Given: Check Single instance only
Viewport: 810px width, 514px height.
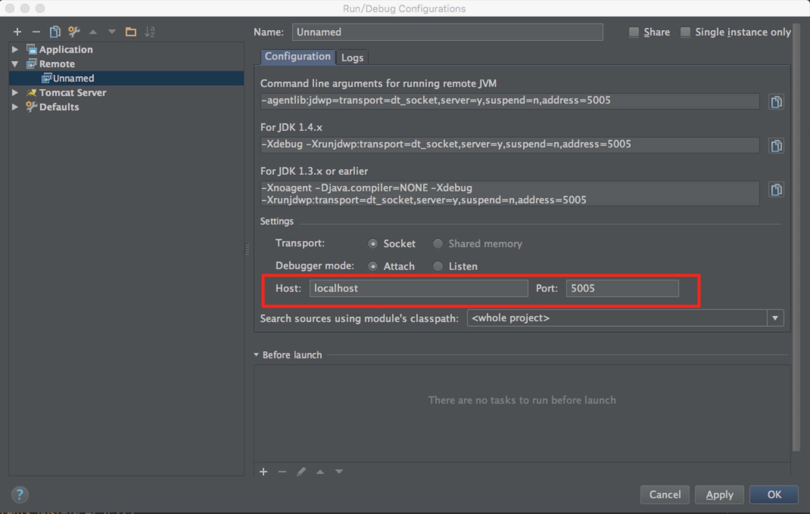Looking at the screenshot, I should coord(685,32).
